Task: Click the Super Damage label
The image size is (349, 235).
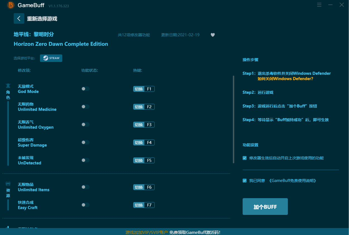Action: click(x=32, y=145)
